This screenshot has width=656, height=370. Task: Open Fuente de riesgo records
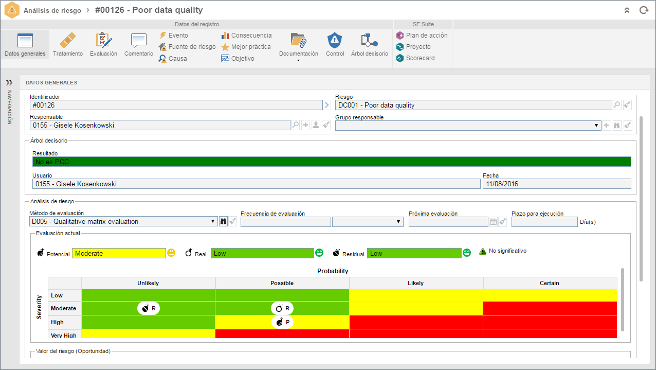[x=188, y=47]
